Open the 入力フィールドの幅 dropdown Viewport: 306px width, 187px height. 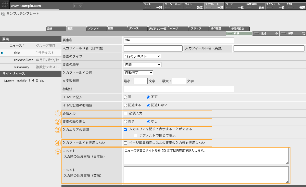(138, 73)
